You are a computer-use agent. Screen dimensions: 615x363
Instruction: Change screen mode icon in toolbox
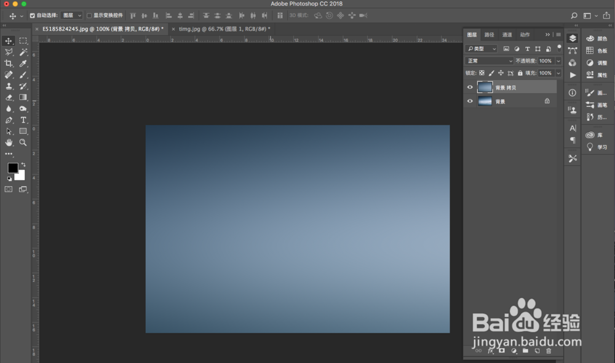tap(23, 190)
